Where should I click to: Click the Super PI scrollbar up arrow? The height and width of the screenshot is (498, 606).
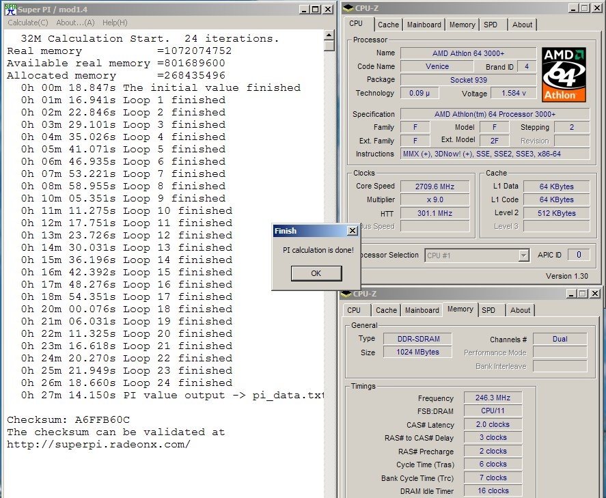coord(329,35)
